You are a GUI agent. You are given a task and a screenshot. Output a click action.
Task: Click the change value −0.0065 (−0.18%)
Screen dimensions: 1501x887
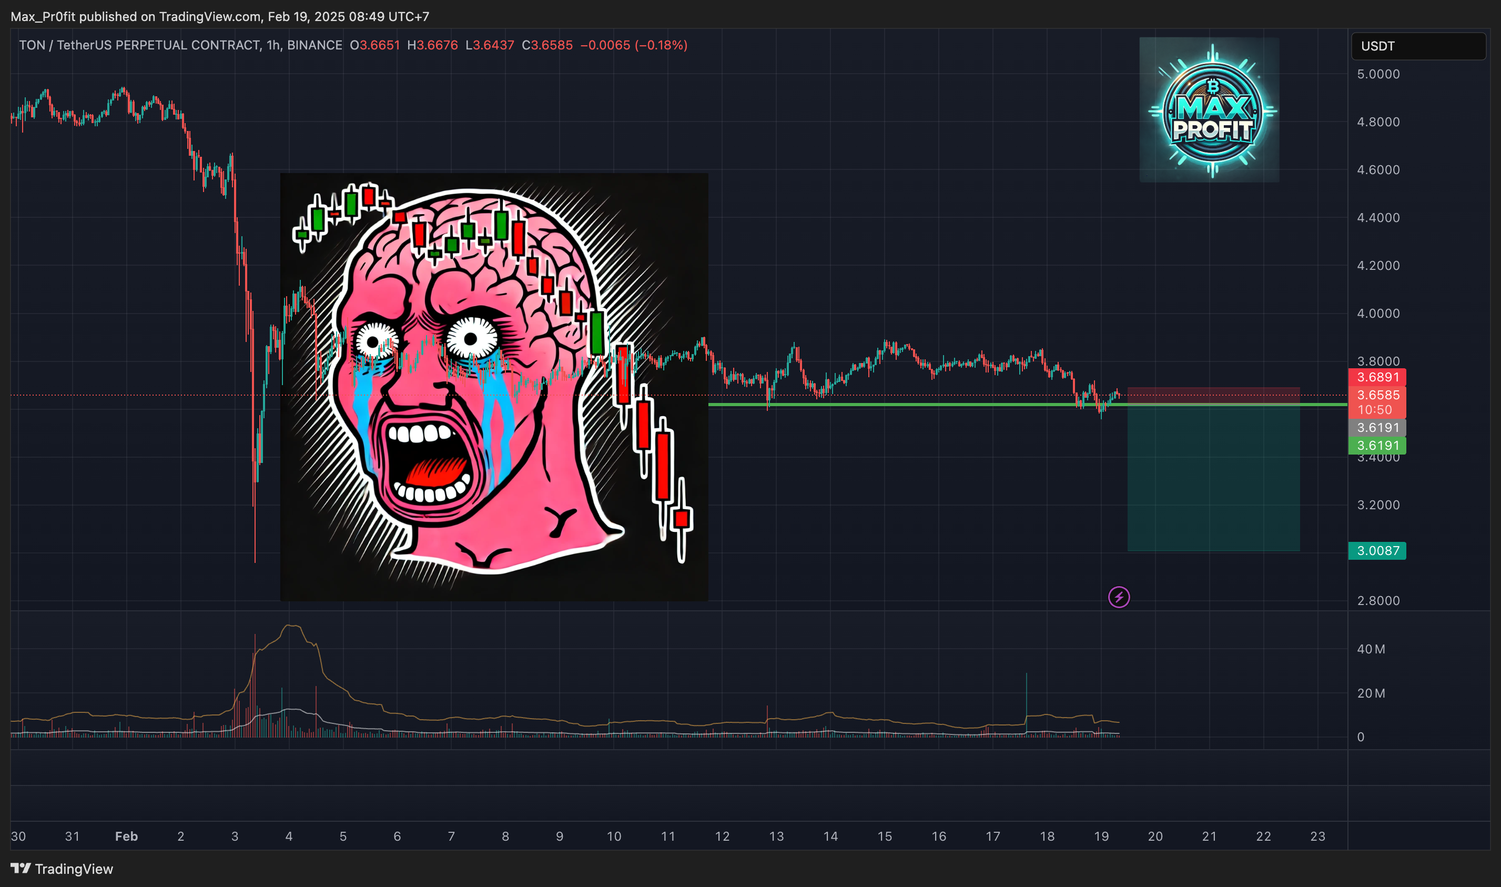click(633, 45)
